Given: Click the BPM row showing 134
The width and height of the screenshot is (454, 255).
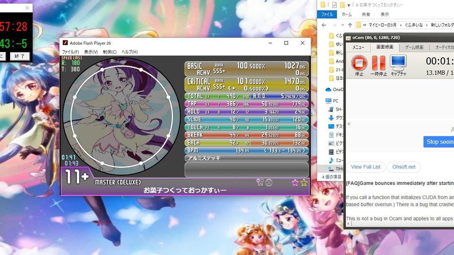Looking at the screenshot, I should [247, 151].
